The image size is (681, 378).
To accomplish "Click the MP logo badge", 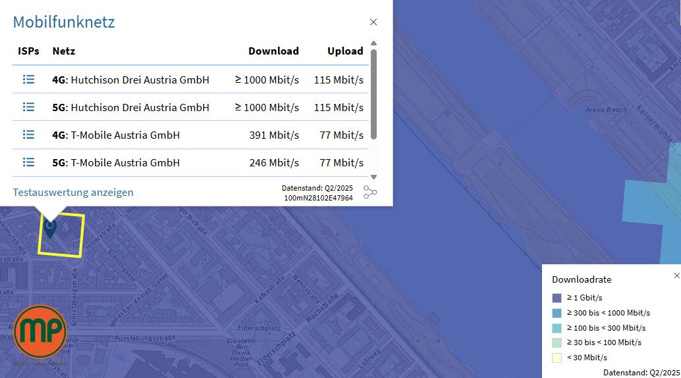I will 40,331.
